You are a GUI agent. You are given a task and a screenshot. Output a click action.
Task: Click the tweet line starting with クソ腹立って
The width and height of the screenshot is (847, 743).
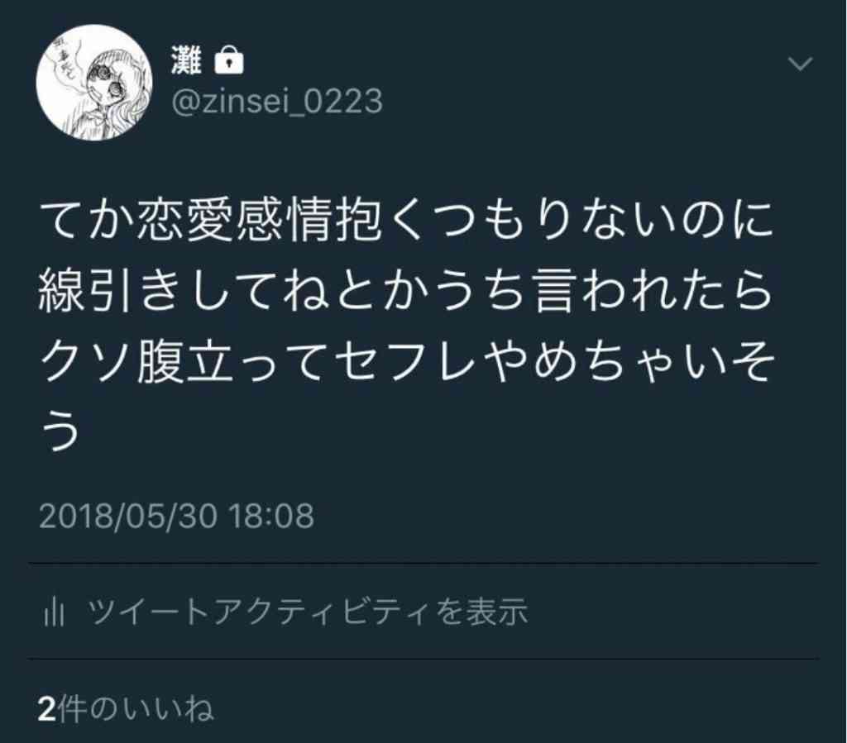(407, 361)
